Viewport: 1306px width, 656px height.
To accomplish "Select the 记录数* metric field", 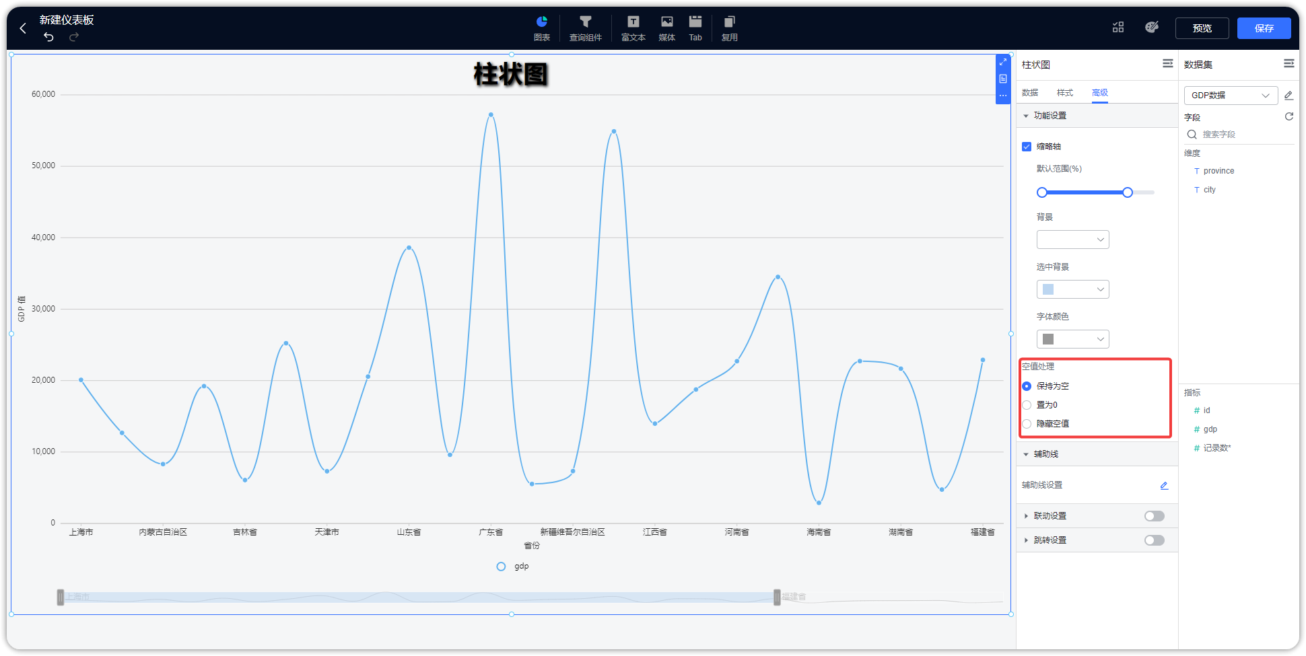I will (1216, 448).
